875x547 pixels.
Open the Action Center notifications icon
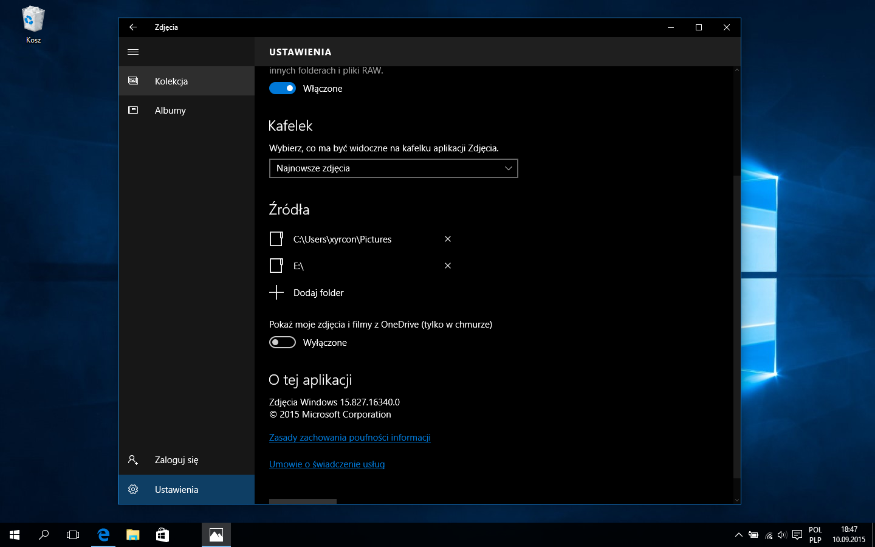(x=797, y=535)
